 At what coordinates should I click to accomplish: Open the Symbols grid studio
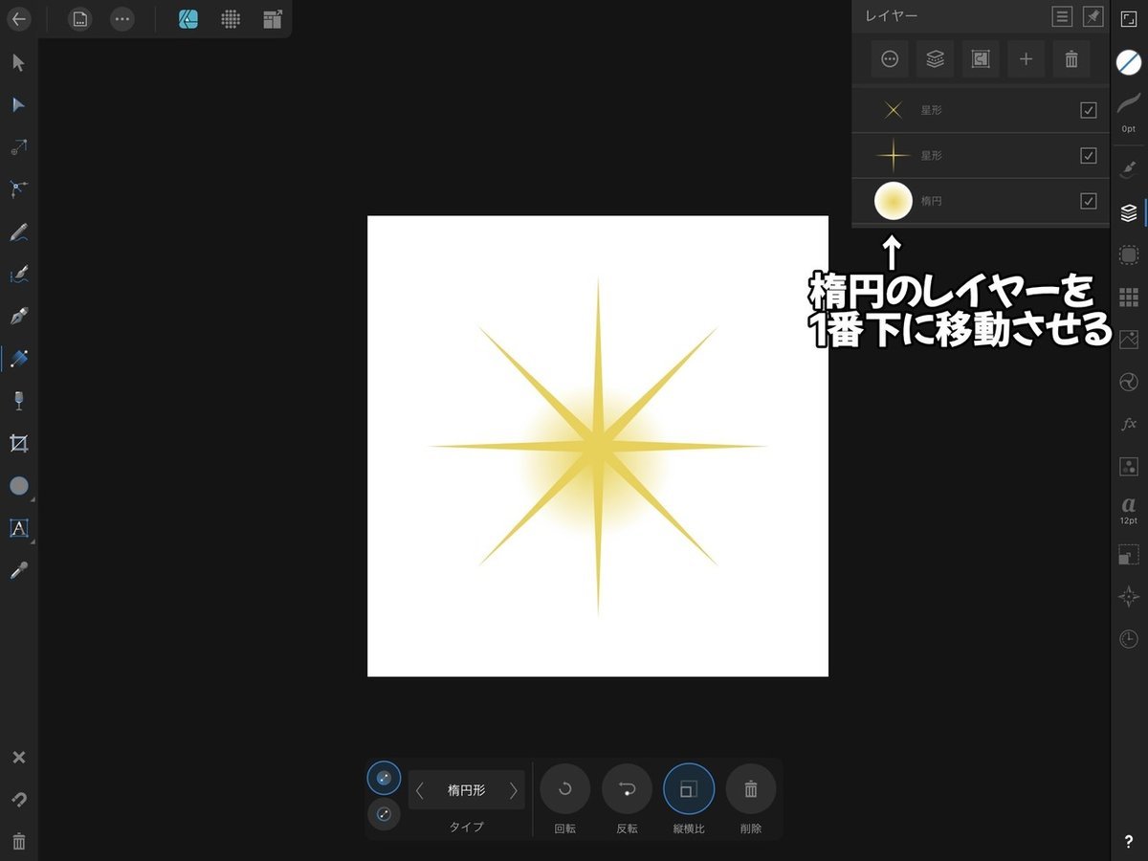point(1129,297)
